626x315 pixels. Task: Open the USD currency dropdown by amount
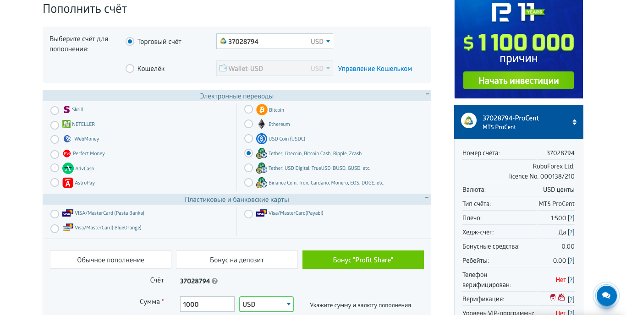(266, 304)
